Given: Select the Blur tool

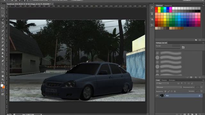Looking at the screenshot, I should tap(3, 53).
